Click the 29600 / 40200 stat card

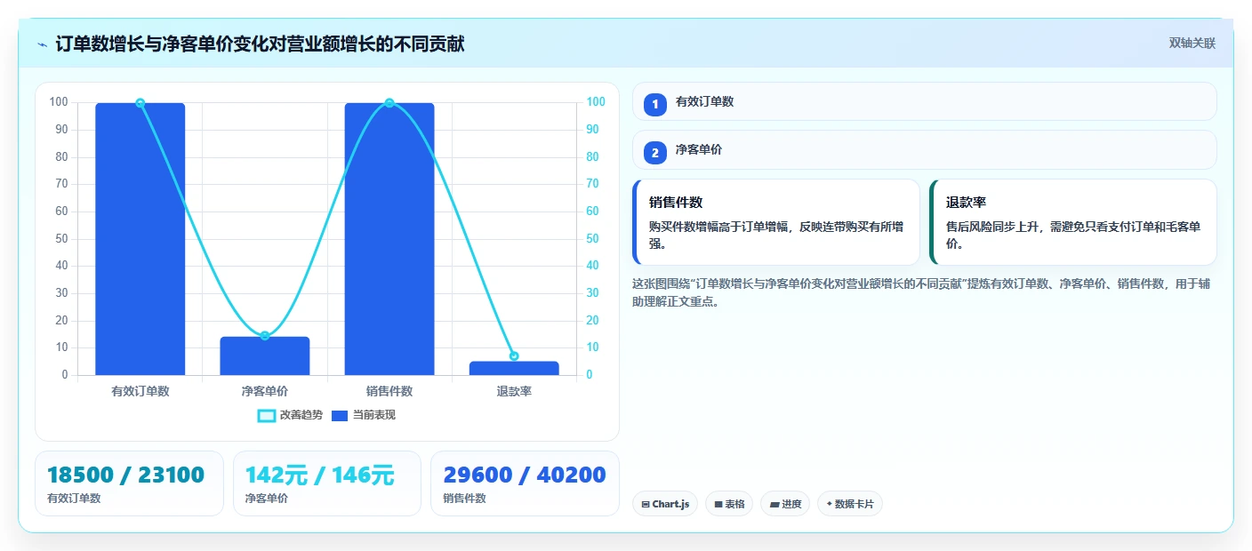coord(525,483)
